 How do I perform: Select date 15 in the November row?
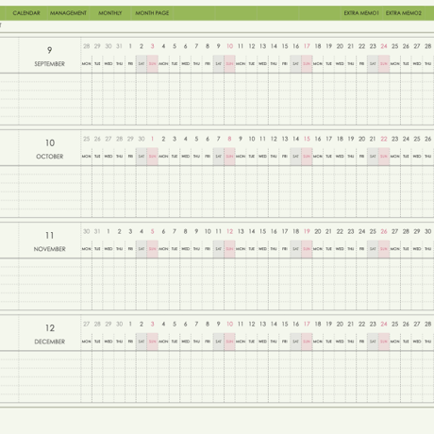(262, 231)
